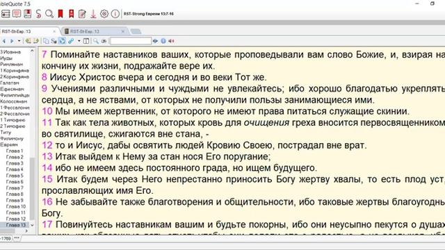Click the blue round info icon
The height and width of the screenshot is (250, 445).
pos(163,41)
